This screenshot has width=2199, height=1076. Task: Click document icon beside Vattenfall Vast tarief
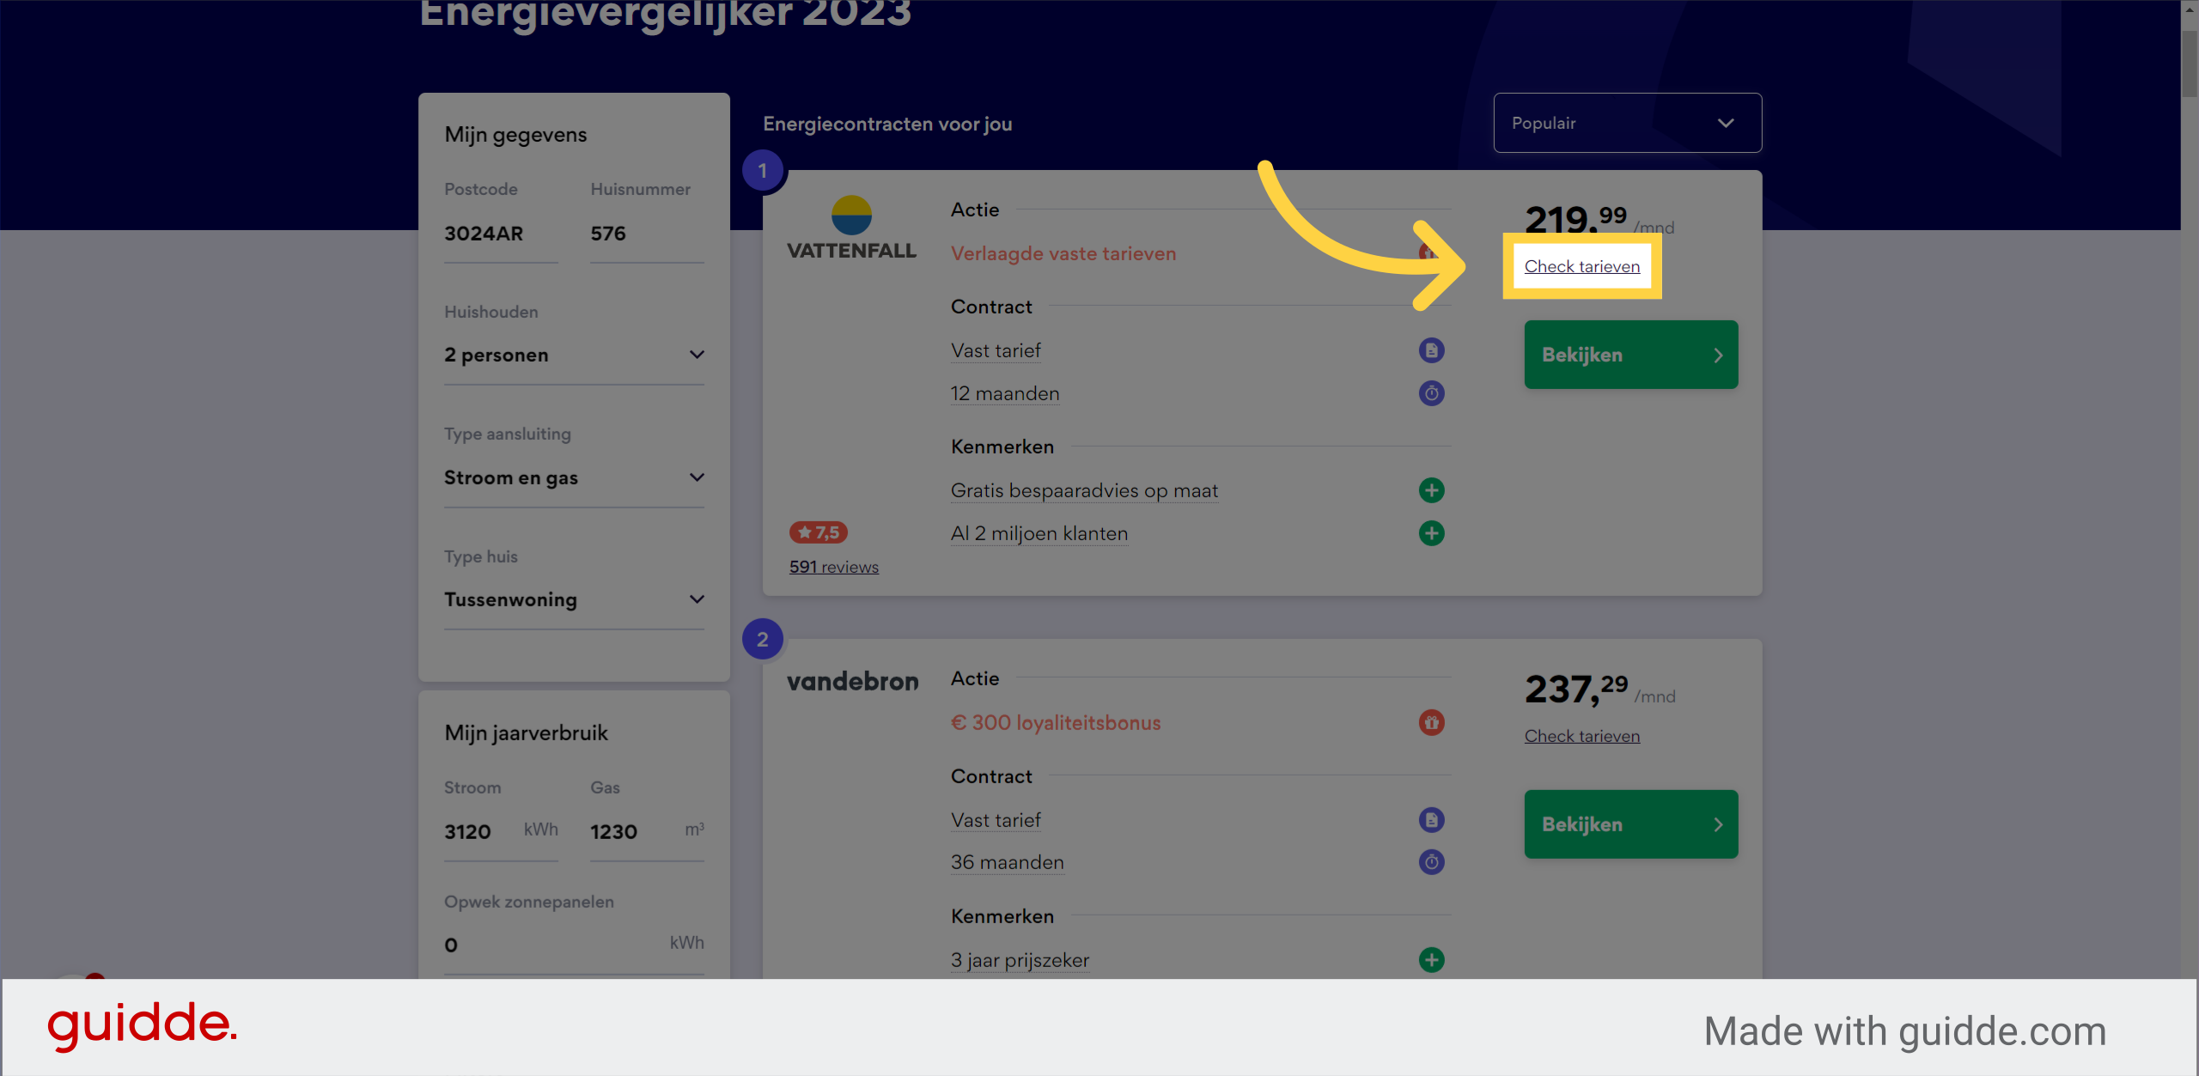(1431, 350)
